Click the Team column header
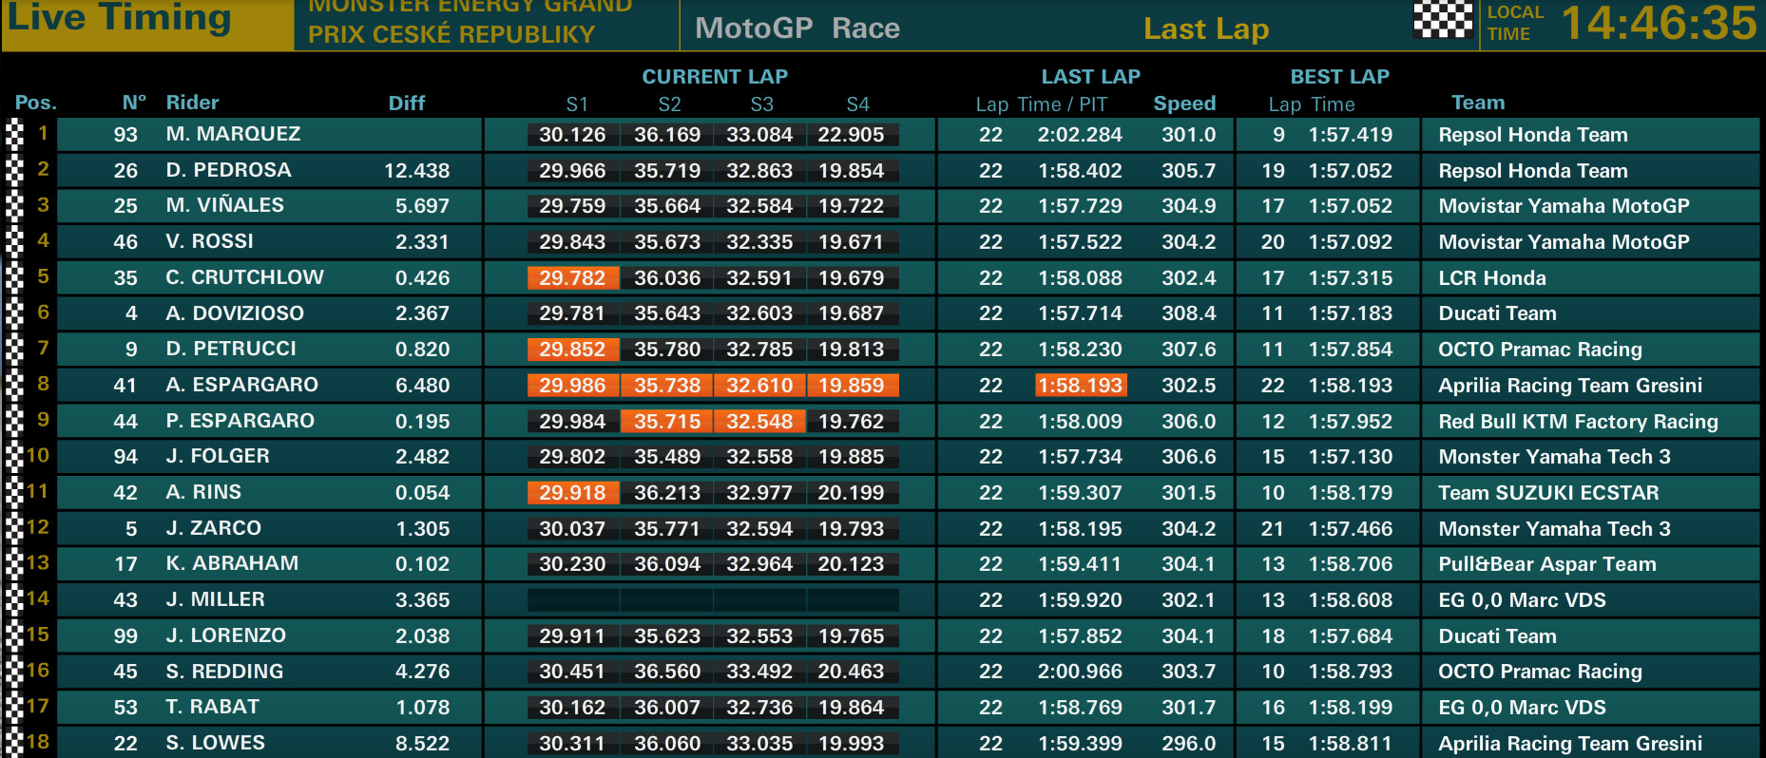The image size is (1766, 758). [x=1478, y=103]
